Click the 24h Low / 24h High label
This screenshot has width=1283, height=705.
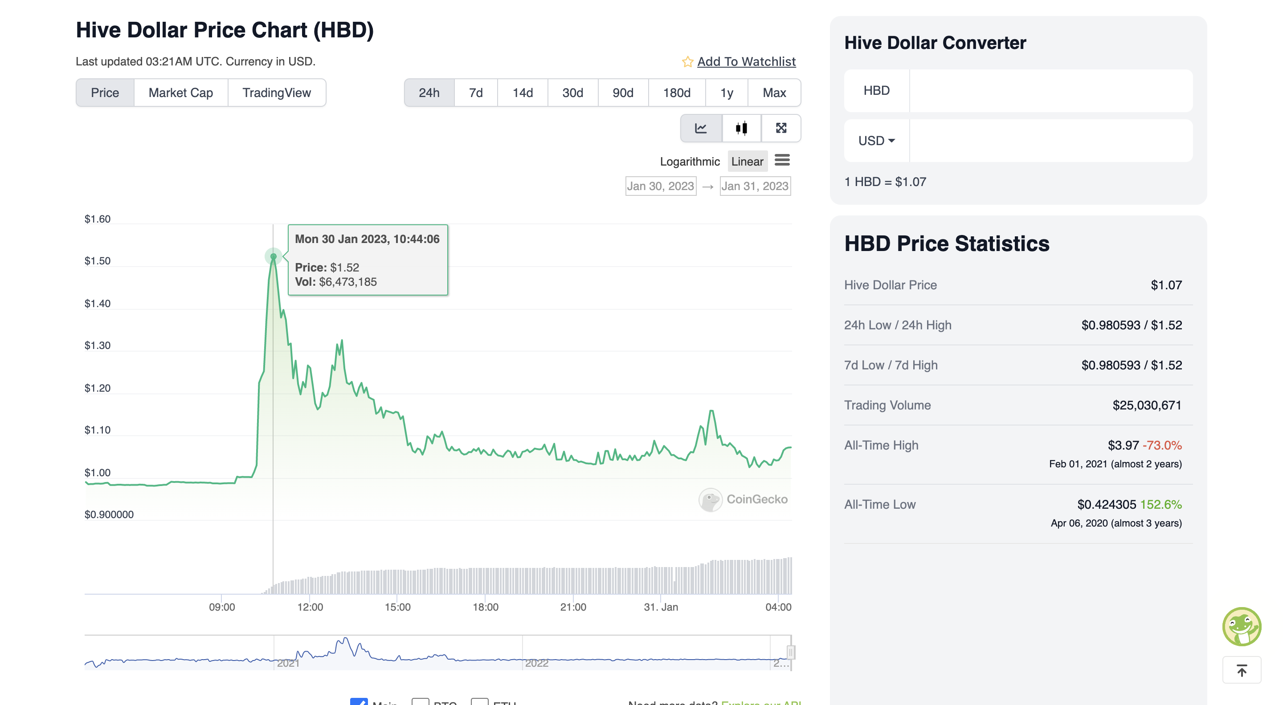[x=898, y=325]
